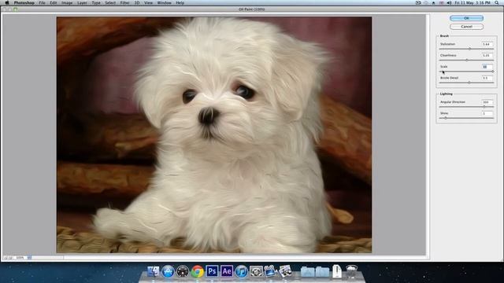Click the Spotlight search icon
This screenshot has width=504, height=283.
[497, 3]
